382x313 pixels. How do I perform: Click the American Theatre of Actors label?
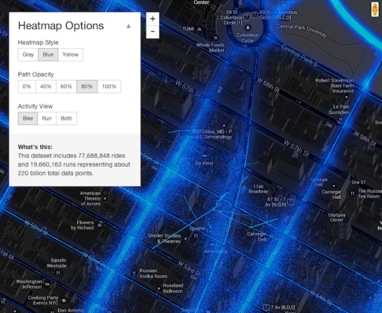[x=90, y=198]
